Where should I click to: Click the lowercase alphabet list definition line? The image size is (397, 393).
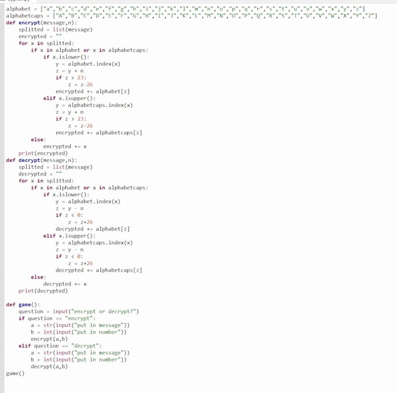[186, 9]
